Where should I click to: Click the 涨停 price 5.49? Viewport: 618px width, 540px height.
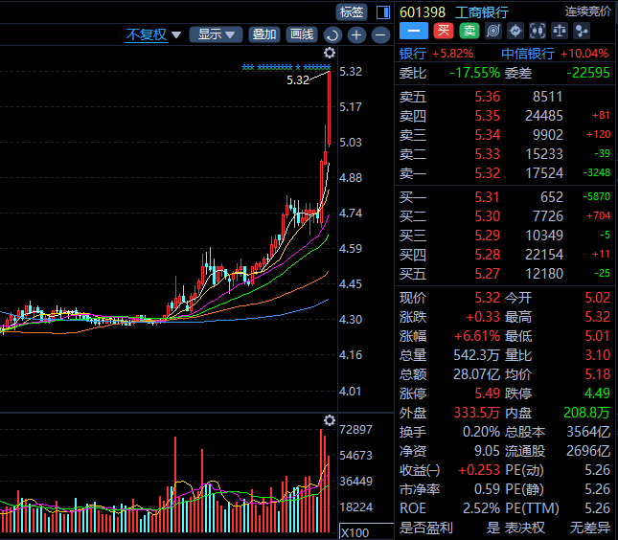click(487, 394)
